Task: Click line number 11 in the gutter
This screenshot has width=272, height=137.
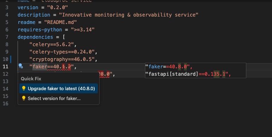Action: [x=5, y=67]
